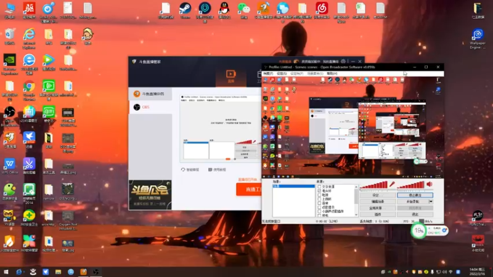Click the orange live tools button in Douyu
Screen dimensions: 493x277
(x=249, y=190)
